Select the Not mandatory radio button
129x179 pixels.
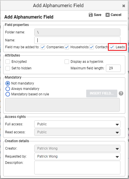tap(8, 83)
